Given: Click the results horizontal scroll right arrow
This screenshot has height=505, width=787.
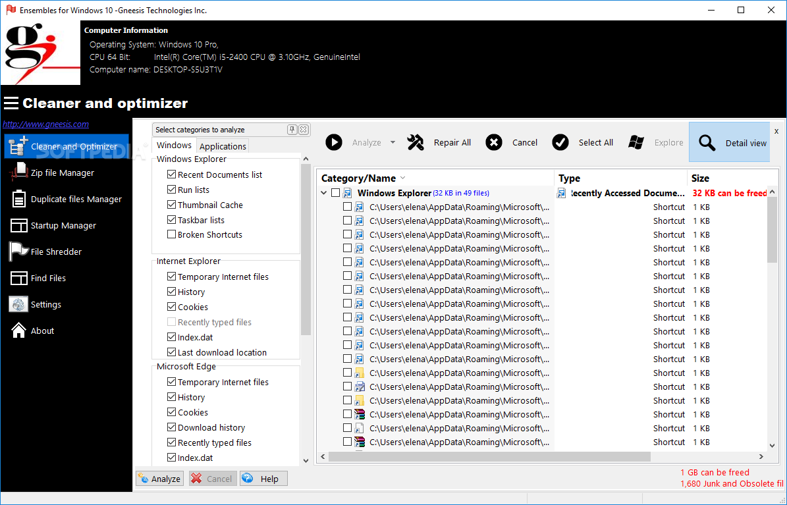Looking at the screenshot, I should click(x=761, y=456).
